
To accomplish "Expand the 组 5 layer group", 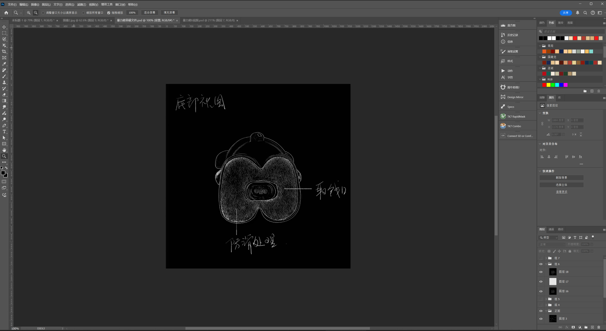I will point(546,299).
